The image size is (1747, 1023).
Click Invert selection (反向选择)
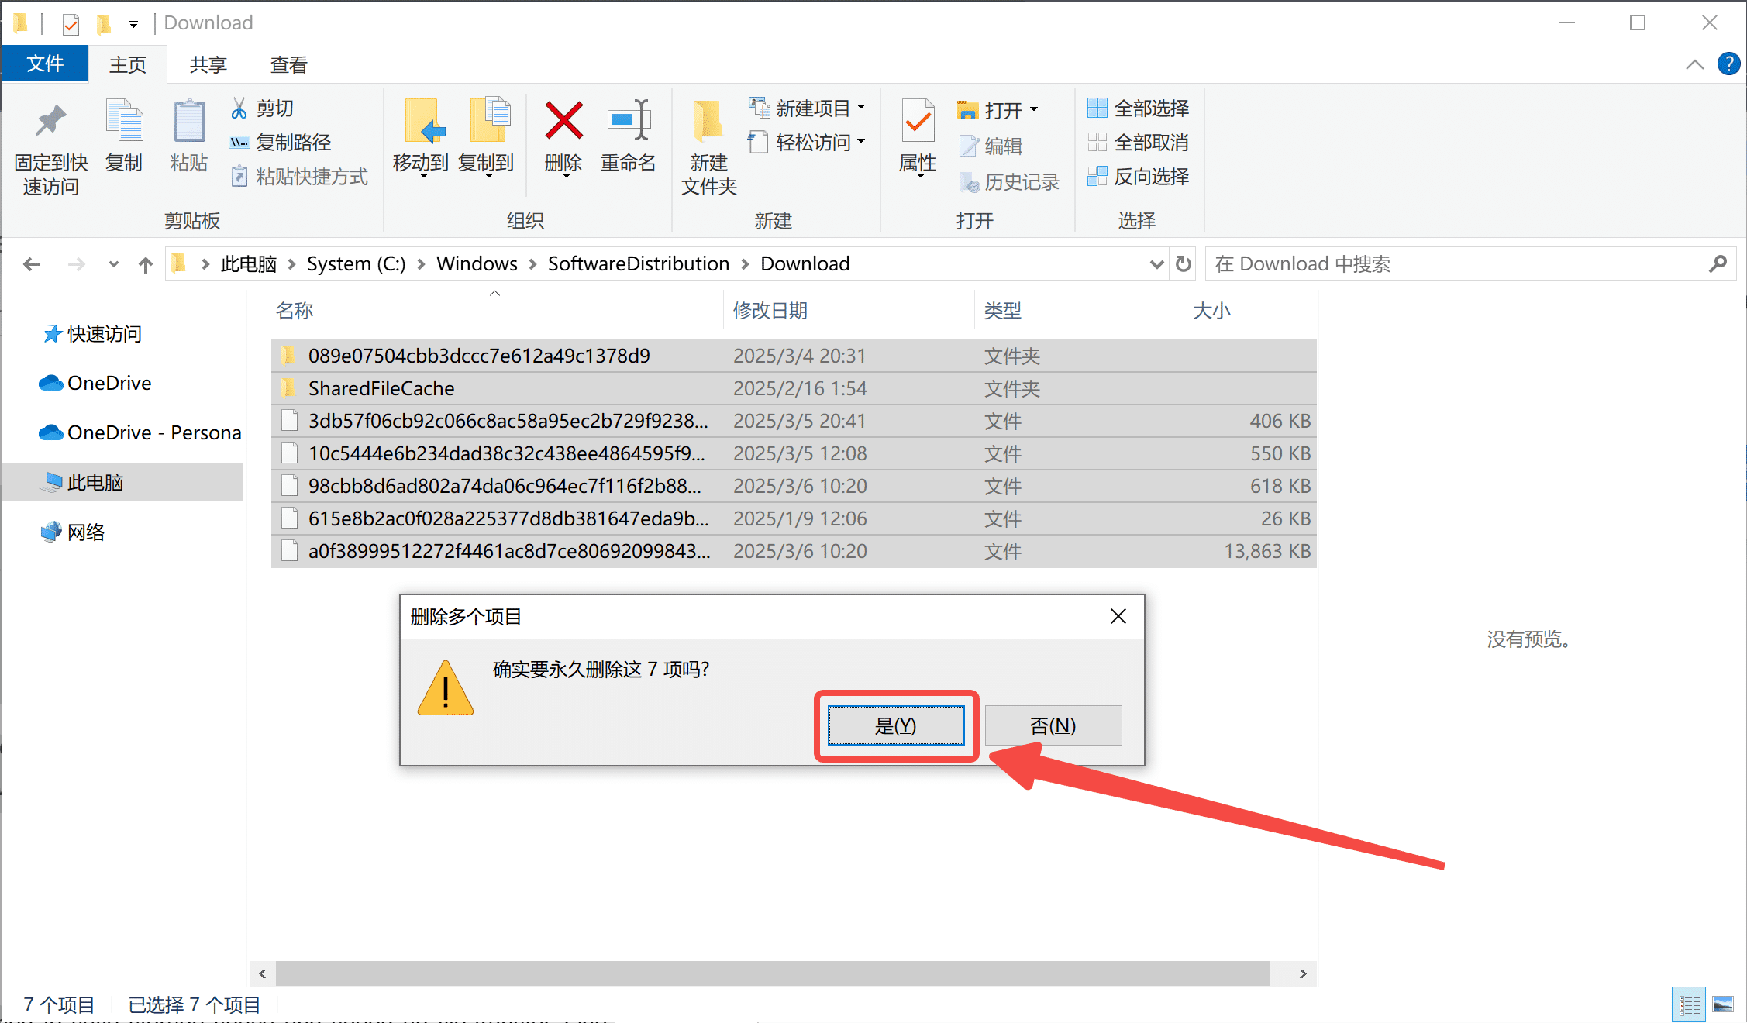coord(1138,177)
